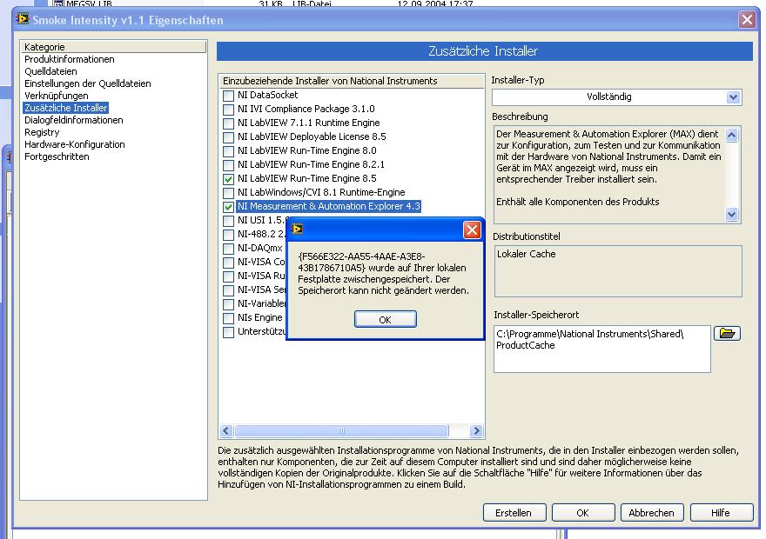Viewport: 766px width, 539px height.
Task: Toggle the NI-488.2 checkbox
Action: coord(228,235)
